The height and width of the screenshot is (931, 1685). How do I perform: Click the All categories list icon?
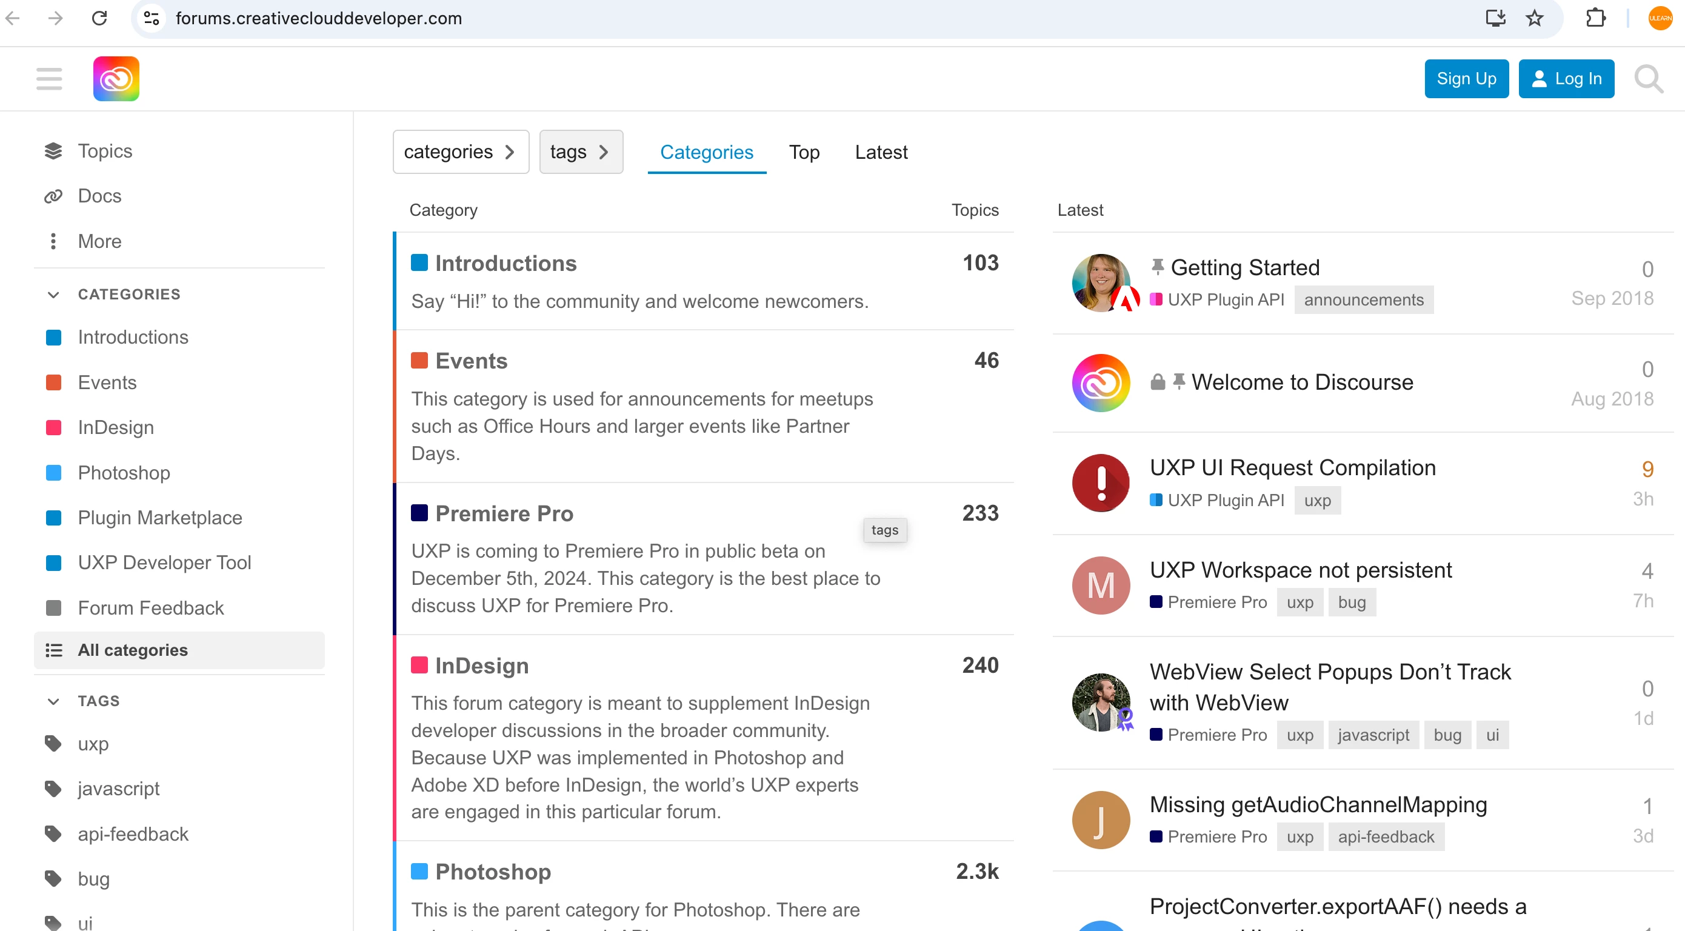(53, 650)
